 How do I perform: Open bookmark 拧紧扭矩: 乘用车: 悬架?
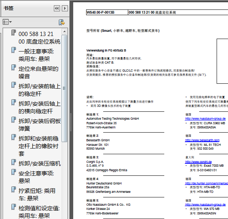37,194
